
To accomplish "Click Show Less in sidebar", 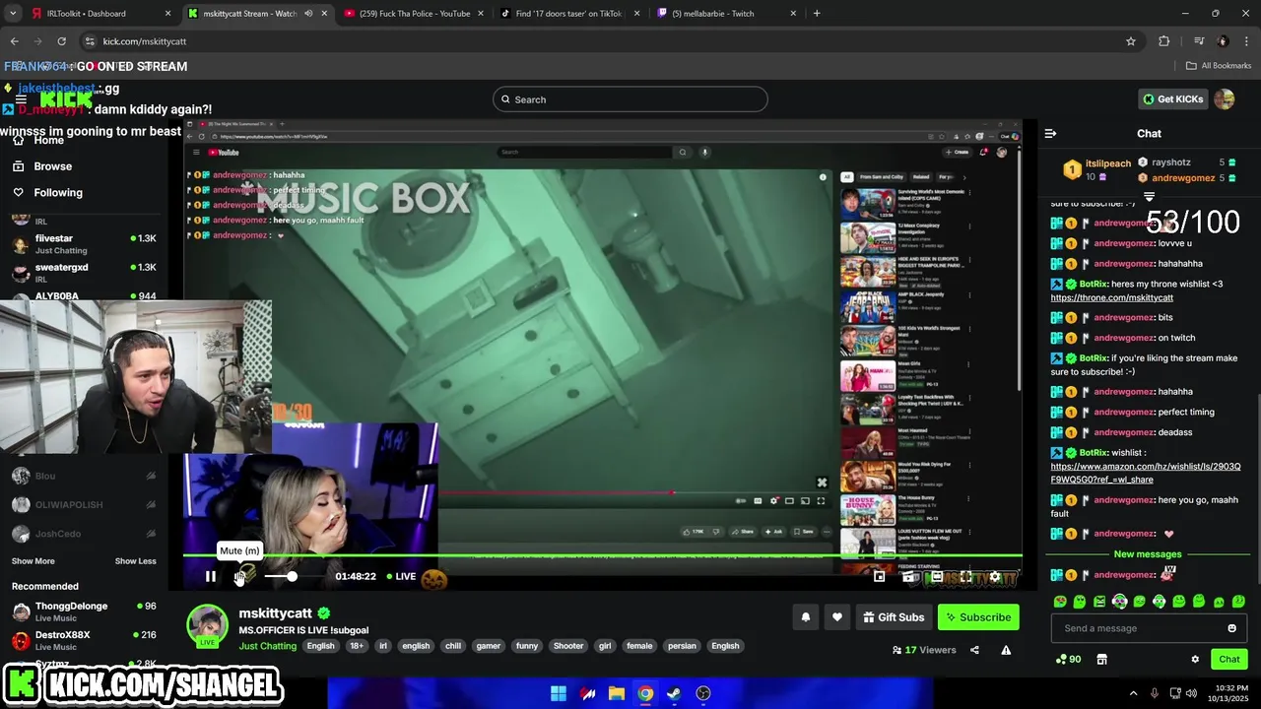I will pyautogui.click(x=135, y=561).
